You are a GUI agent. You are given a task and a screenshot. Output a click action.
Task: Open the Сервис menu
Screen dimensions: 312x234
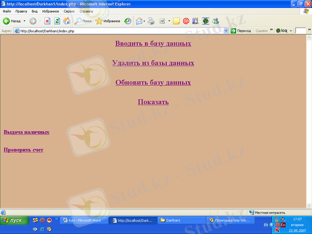pos(69,11)
